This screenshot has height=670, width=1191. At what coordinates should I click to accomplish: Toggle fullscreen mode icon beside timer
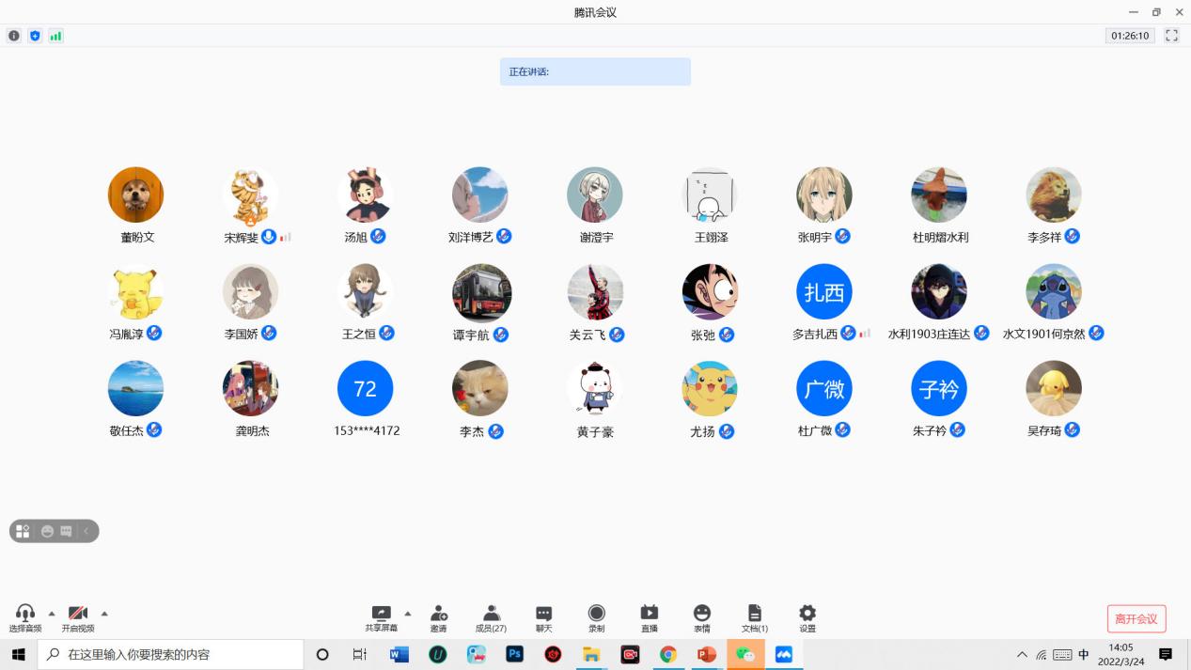point(1171,36)
